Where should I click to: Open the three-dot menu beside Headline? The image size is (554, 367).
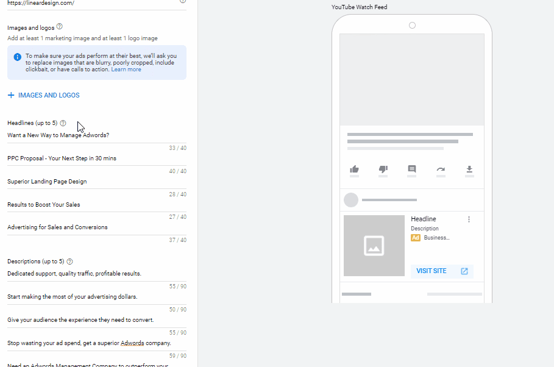pos(469,219)
